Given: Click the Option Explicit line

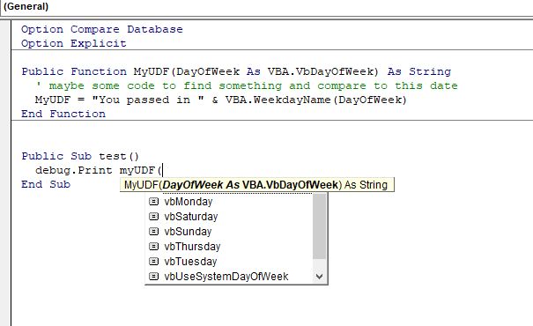Looking at the screenshot, I should pos(74,43).
